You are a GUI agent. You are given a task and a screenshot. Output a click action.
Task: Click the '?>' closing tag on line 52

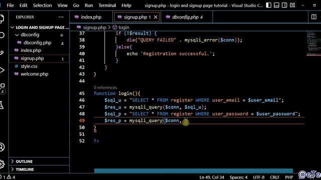pos(96,141)
